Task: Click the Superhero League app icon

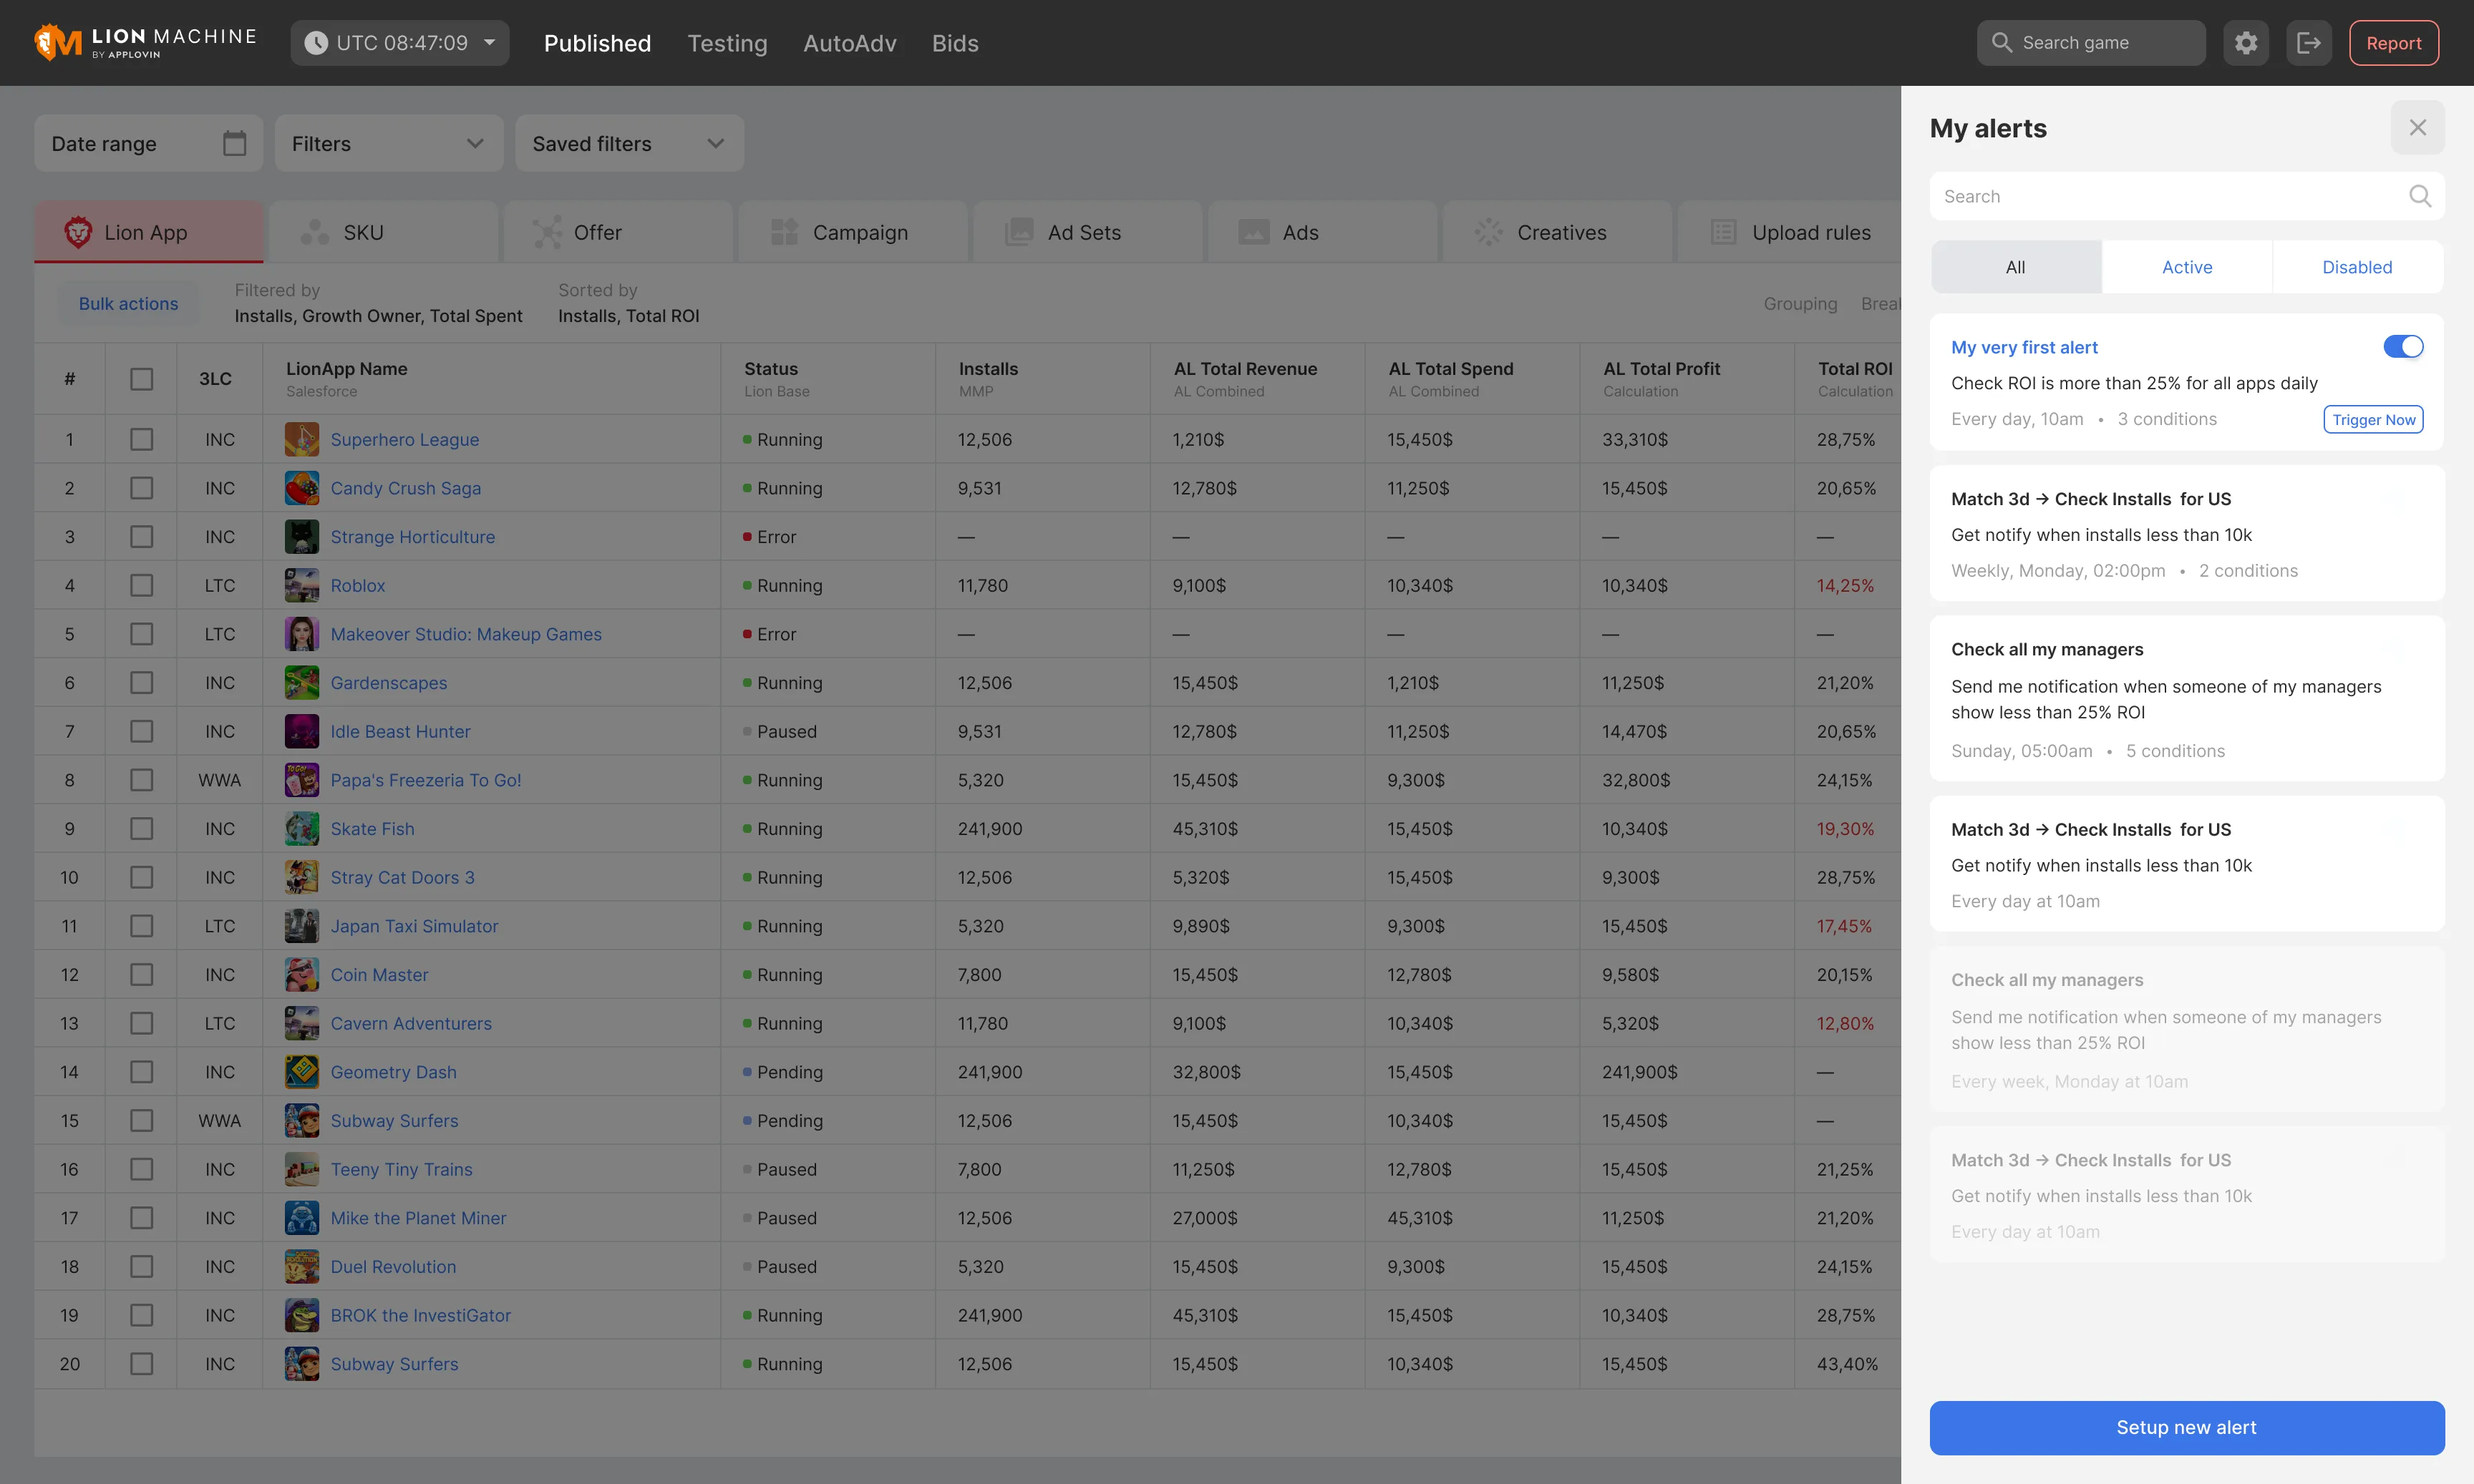Action: coord(301,439)
